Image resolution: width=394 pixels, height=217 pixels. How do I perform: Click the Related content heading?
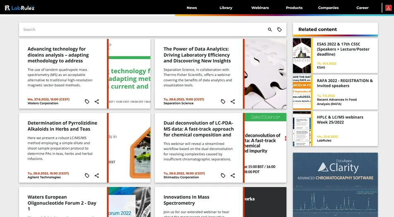[x=318, y=29]
